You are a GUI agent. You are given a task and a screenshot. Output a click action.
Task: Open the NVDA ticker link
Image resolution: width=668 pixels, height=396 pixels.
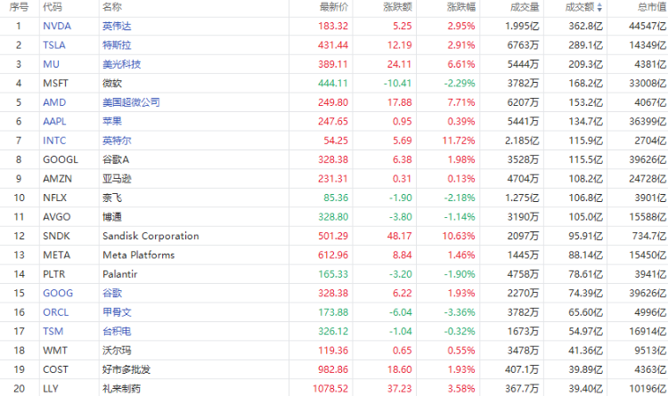57,26
